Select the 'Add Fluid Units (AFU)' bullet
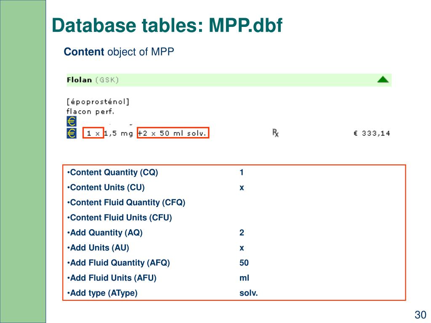Viewport: 431px width, 323px height. pyautogui.click(x=112, y=278)
